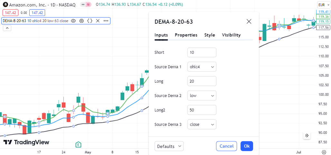The width and height of the screenshot is (331, 155).
Task: Open chart settings gear at bottom right
Action: (324, 152)
